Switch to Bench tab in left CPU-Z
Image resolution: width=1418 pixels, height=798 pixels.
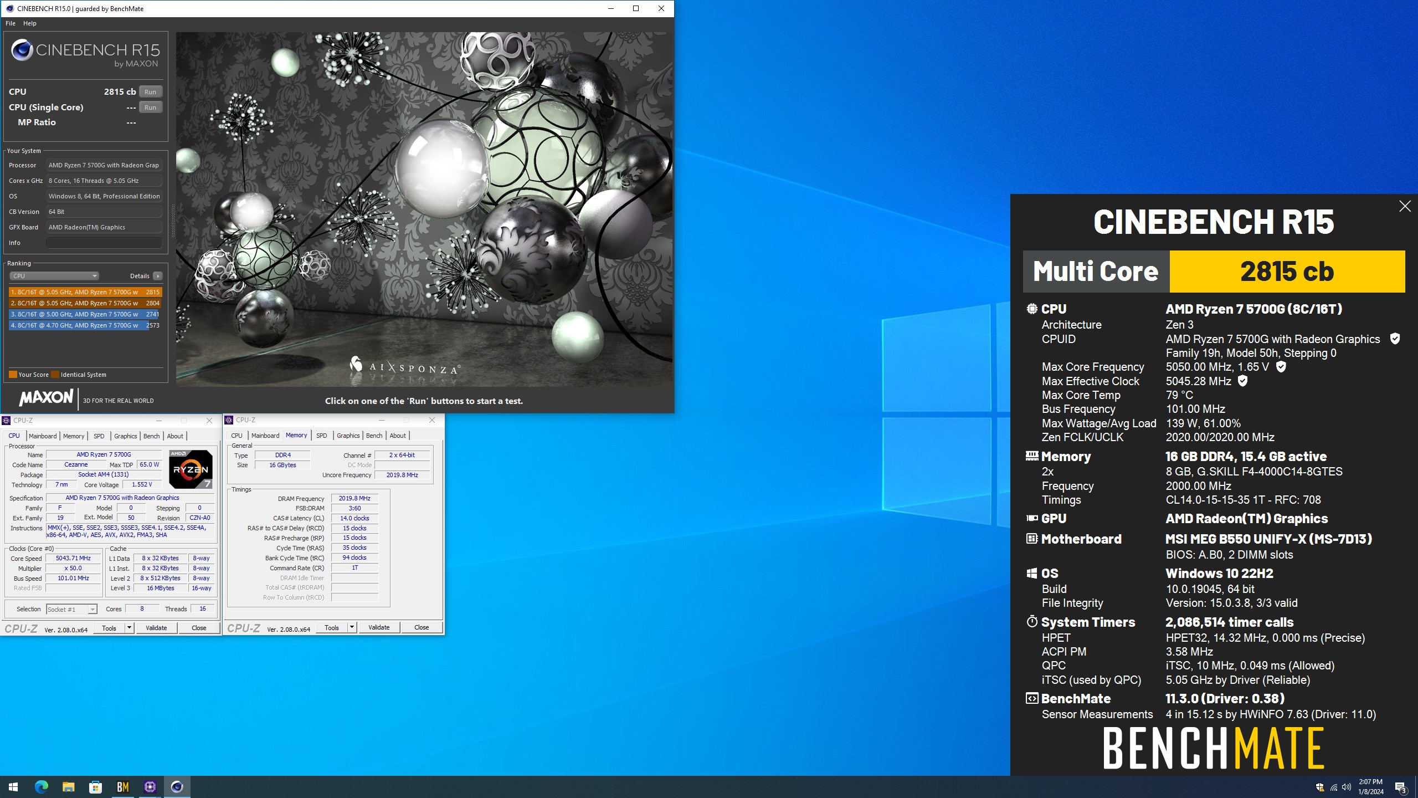[x=151, y=436]
